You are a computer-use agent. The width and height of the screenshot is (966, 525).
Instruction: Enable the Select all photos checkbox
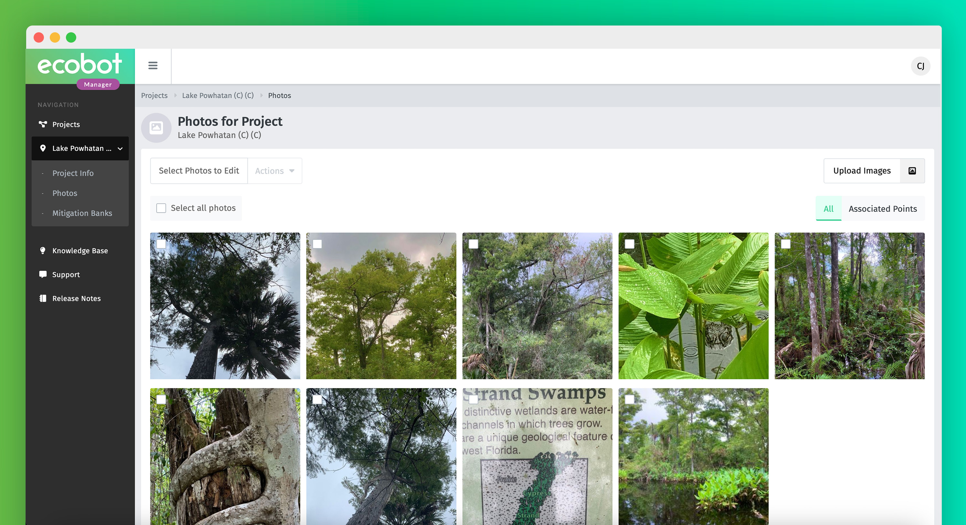[161, 208]
